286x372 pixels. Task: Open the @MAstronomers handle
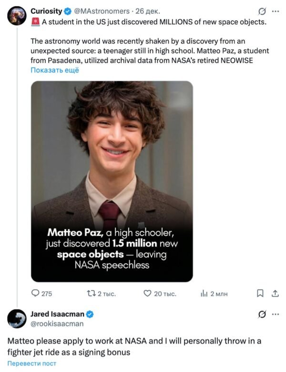point(102,11)
